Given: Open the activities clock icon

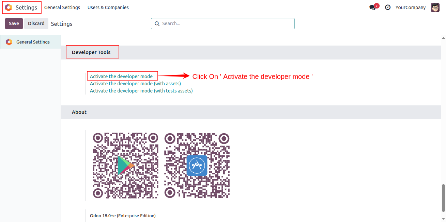Looking at the screenshot, I should click(388, 7).
